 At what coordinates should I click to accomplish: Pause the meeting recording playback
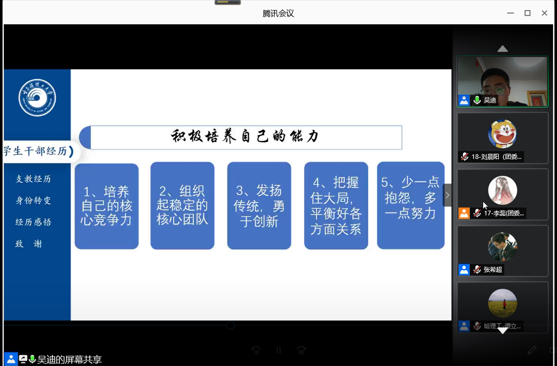(278, 350)
